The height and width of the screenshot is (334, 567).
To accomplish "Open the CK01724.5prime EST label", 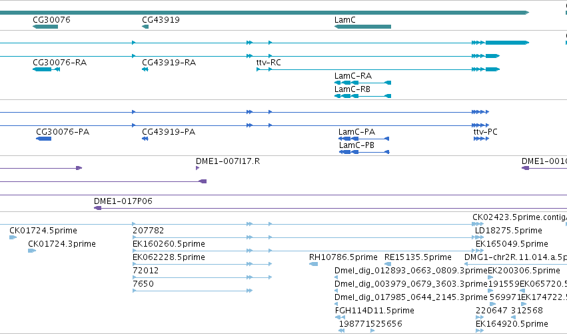I will click(43, 231).
